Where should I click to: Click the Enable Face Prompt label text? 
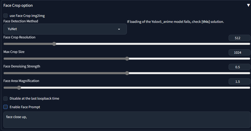(25, 107)
